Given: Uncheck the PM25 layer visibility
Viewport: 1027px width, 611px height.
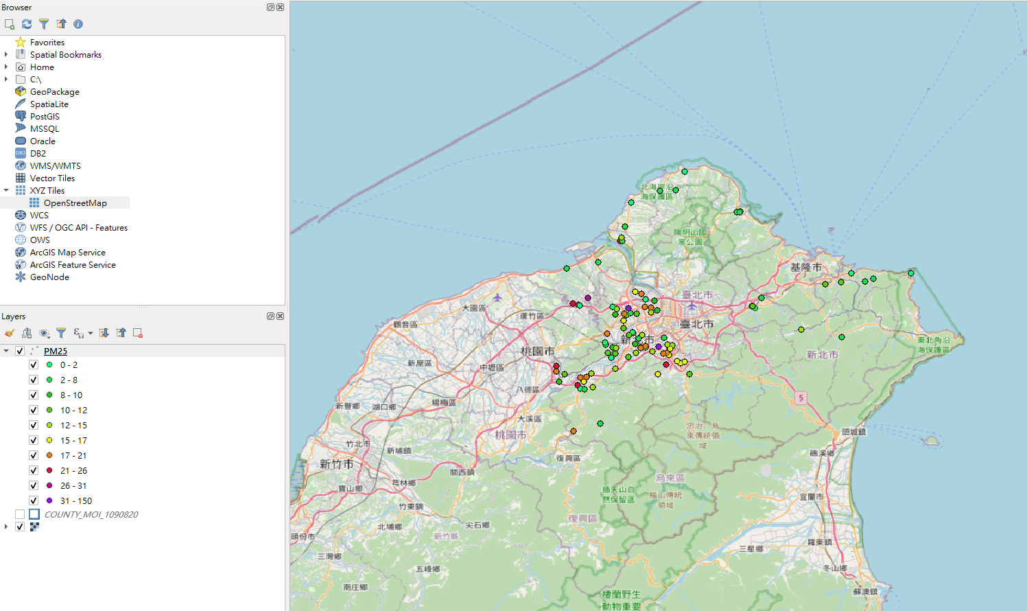Looking at the screenshot, I should click(x=20, y=351).
